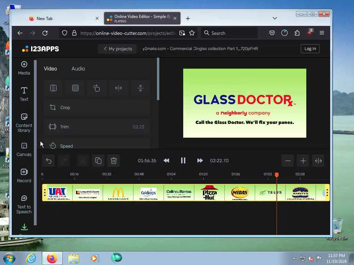Click the first fit-frame icon in Video panel
The image size is (354, 265).
click(53, 88)
